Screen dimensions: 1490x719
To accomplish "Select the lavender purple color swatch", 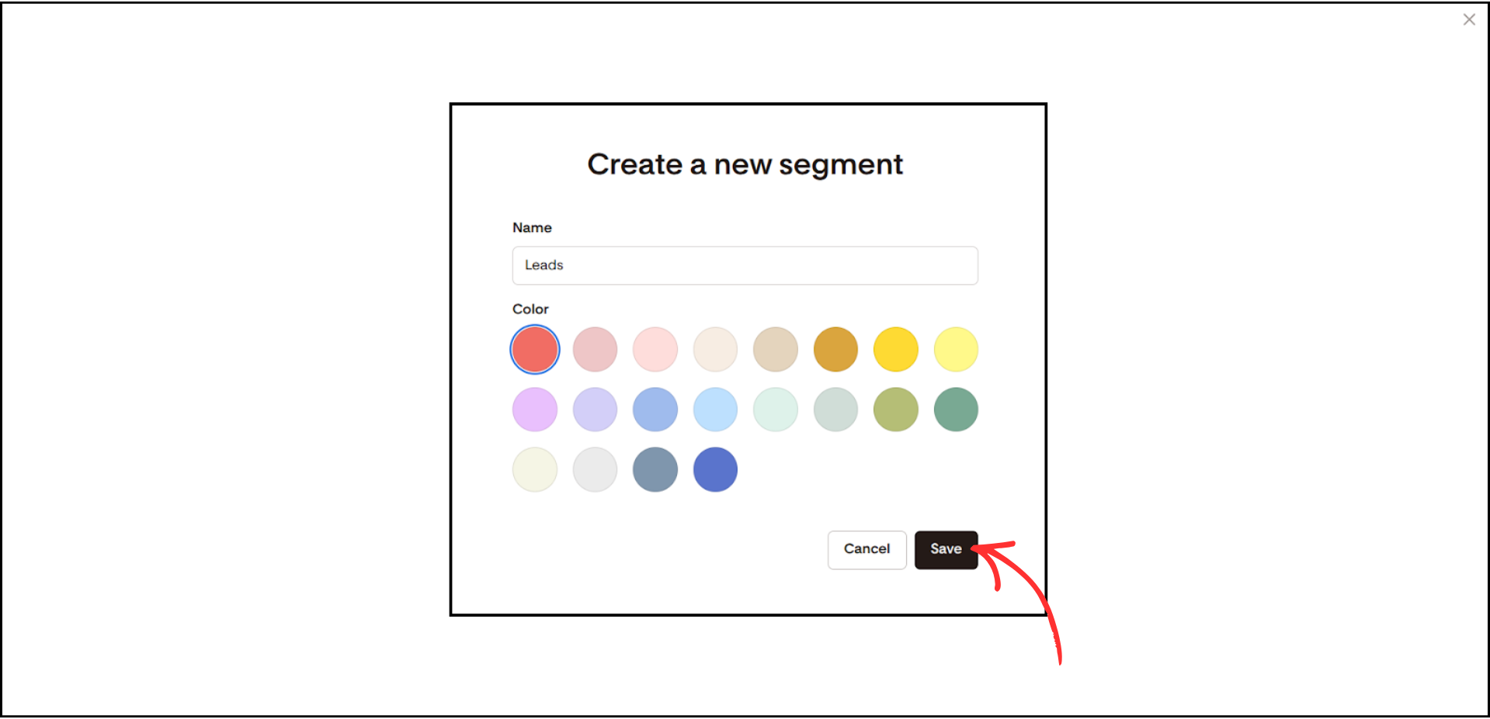I will coord(534,409).
